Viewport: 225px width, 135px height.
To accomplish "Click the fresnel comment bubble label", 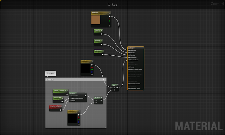I will coord(51,74).
